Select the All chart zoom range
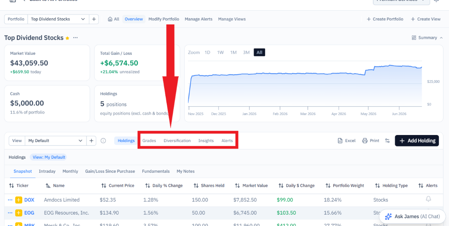449x226 pixels. point(259,52)
